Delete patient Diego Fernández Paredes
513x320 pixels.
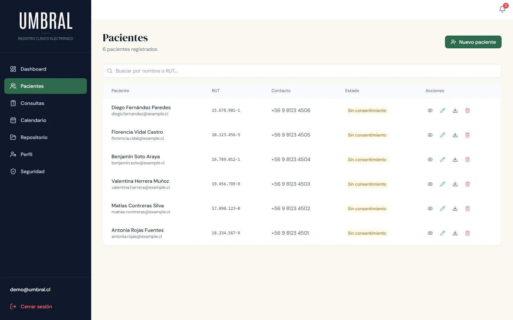[467, 111]
